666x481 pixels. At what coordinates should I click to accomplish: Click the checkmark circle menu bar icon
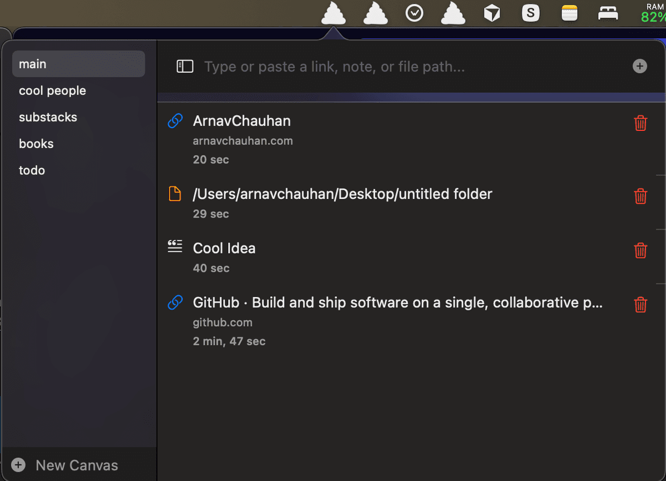(x=415, y=13)
